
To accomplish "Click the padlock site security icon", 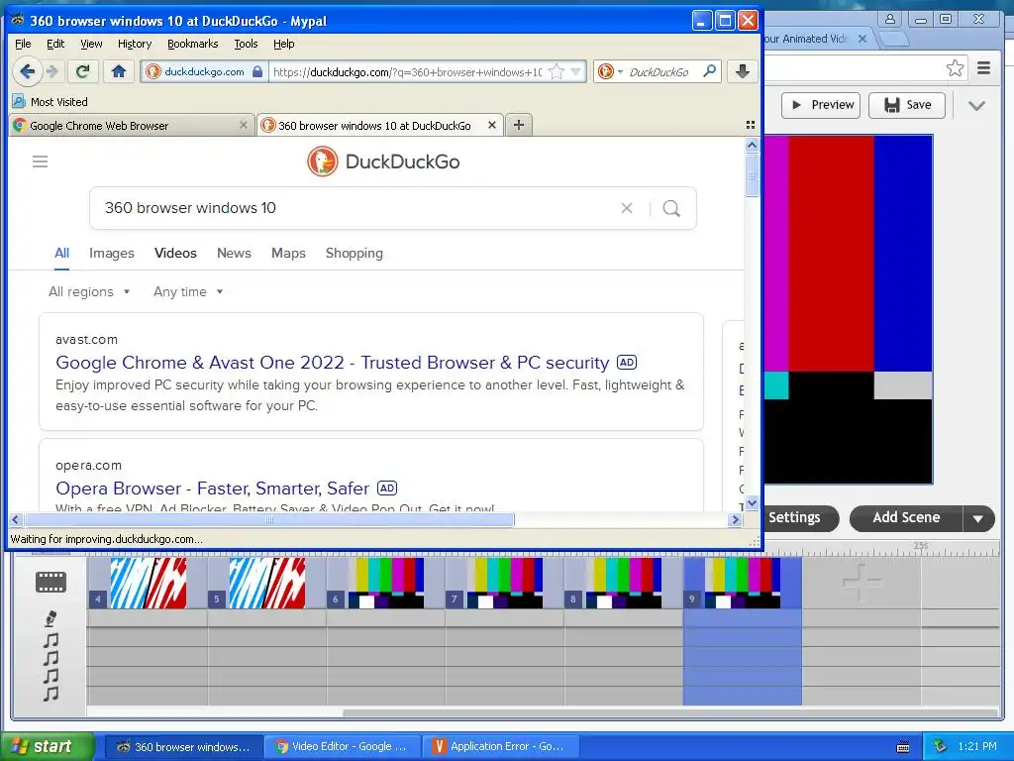I will click(x=257, y=71).
